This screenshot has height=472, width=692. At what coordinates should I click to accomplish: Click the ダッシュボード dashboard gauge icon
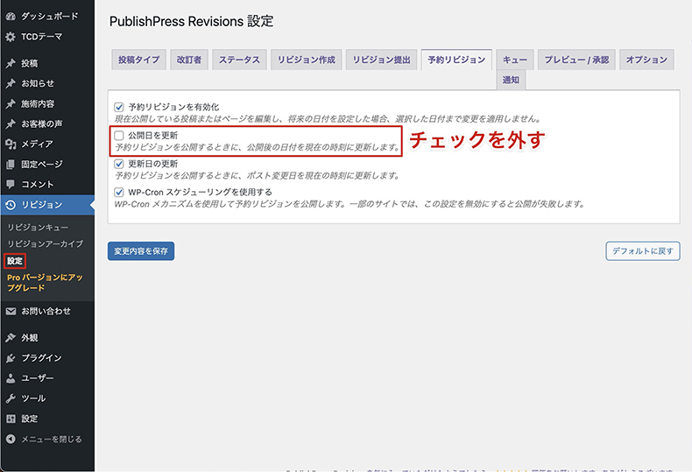click(11, 17)
